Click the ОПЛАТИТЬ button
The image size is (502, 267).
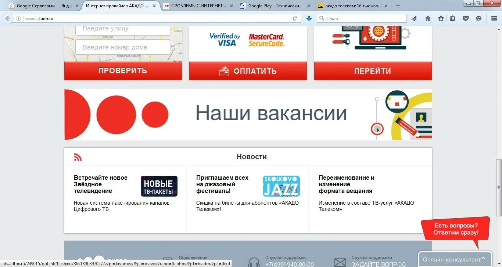tap(248, 71)
